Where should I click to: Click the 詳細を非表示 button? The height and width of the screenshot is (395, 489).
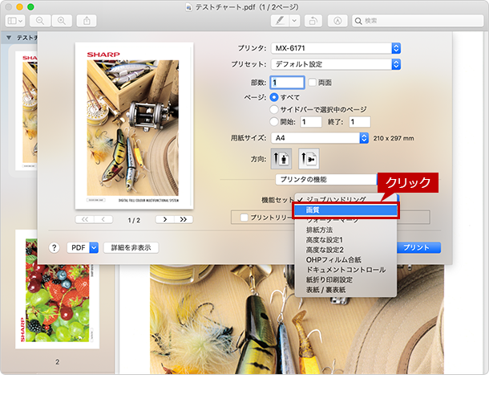point(131,247)
